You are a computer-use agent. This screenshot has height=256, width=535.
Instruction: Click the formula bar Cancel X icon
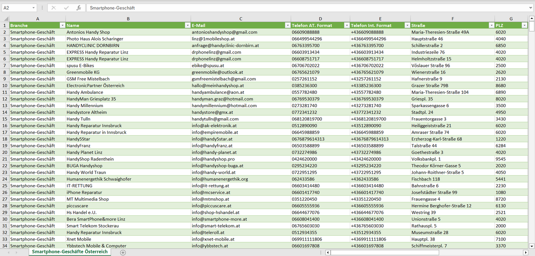53,8
